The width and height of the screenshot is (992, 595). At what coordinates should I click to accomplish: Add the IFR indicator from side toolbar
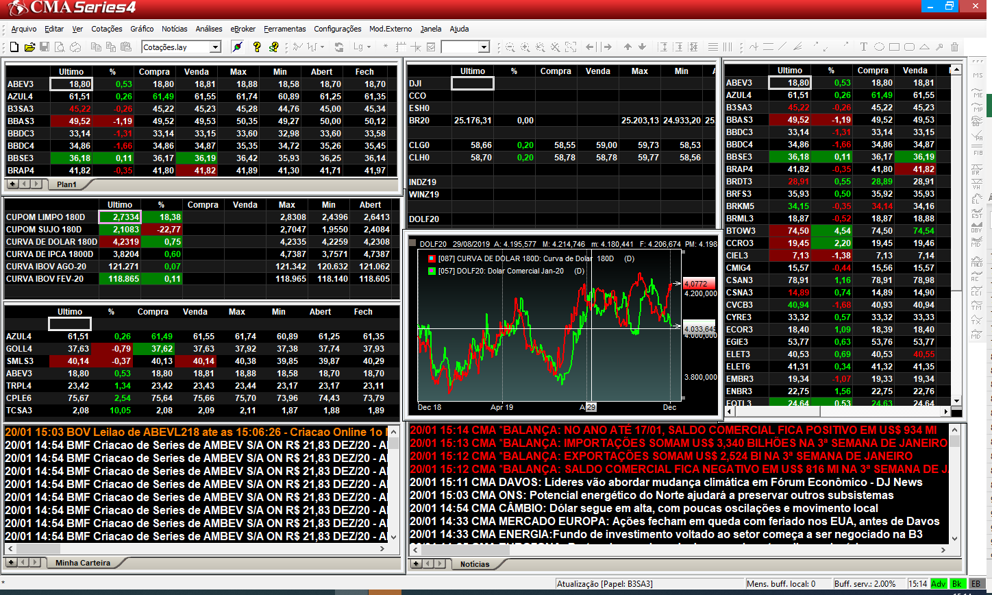point(976,169)
